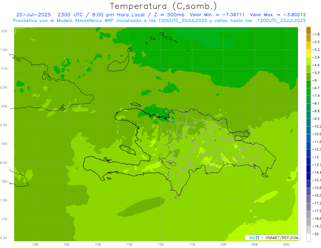This screenshot has width=321, height=248.
Task: Select the pressure level "Z = 500mb"
Action: click(168, 15)
